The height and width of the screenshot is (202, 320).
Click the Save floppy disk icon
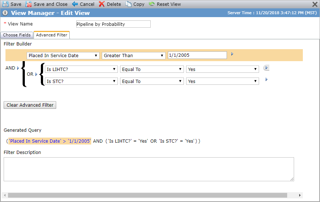(5, 4)
